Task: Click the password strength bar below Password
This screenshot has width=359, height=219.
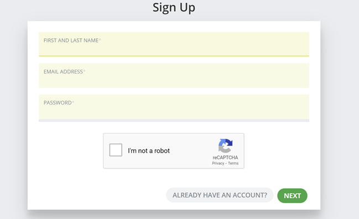Action: click(174, 121)
